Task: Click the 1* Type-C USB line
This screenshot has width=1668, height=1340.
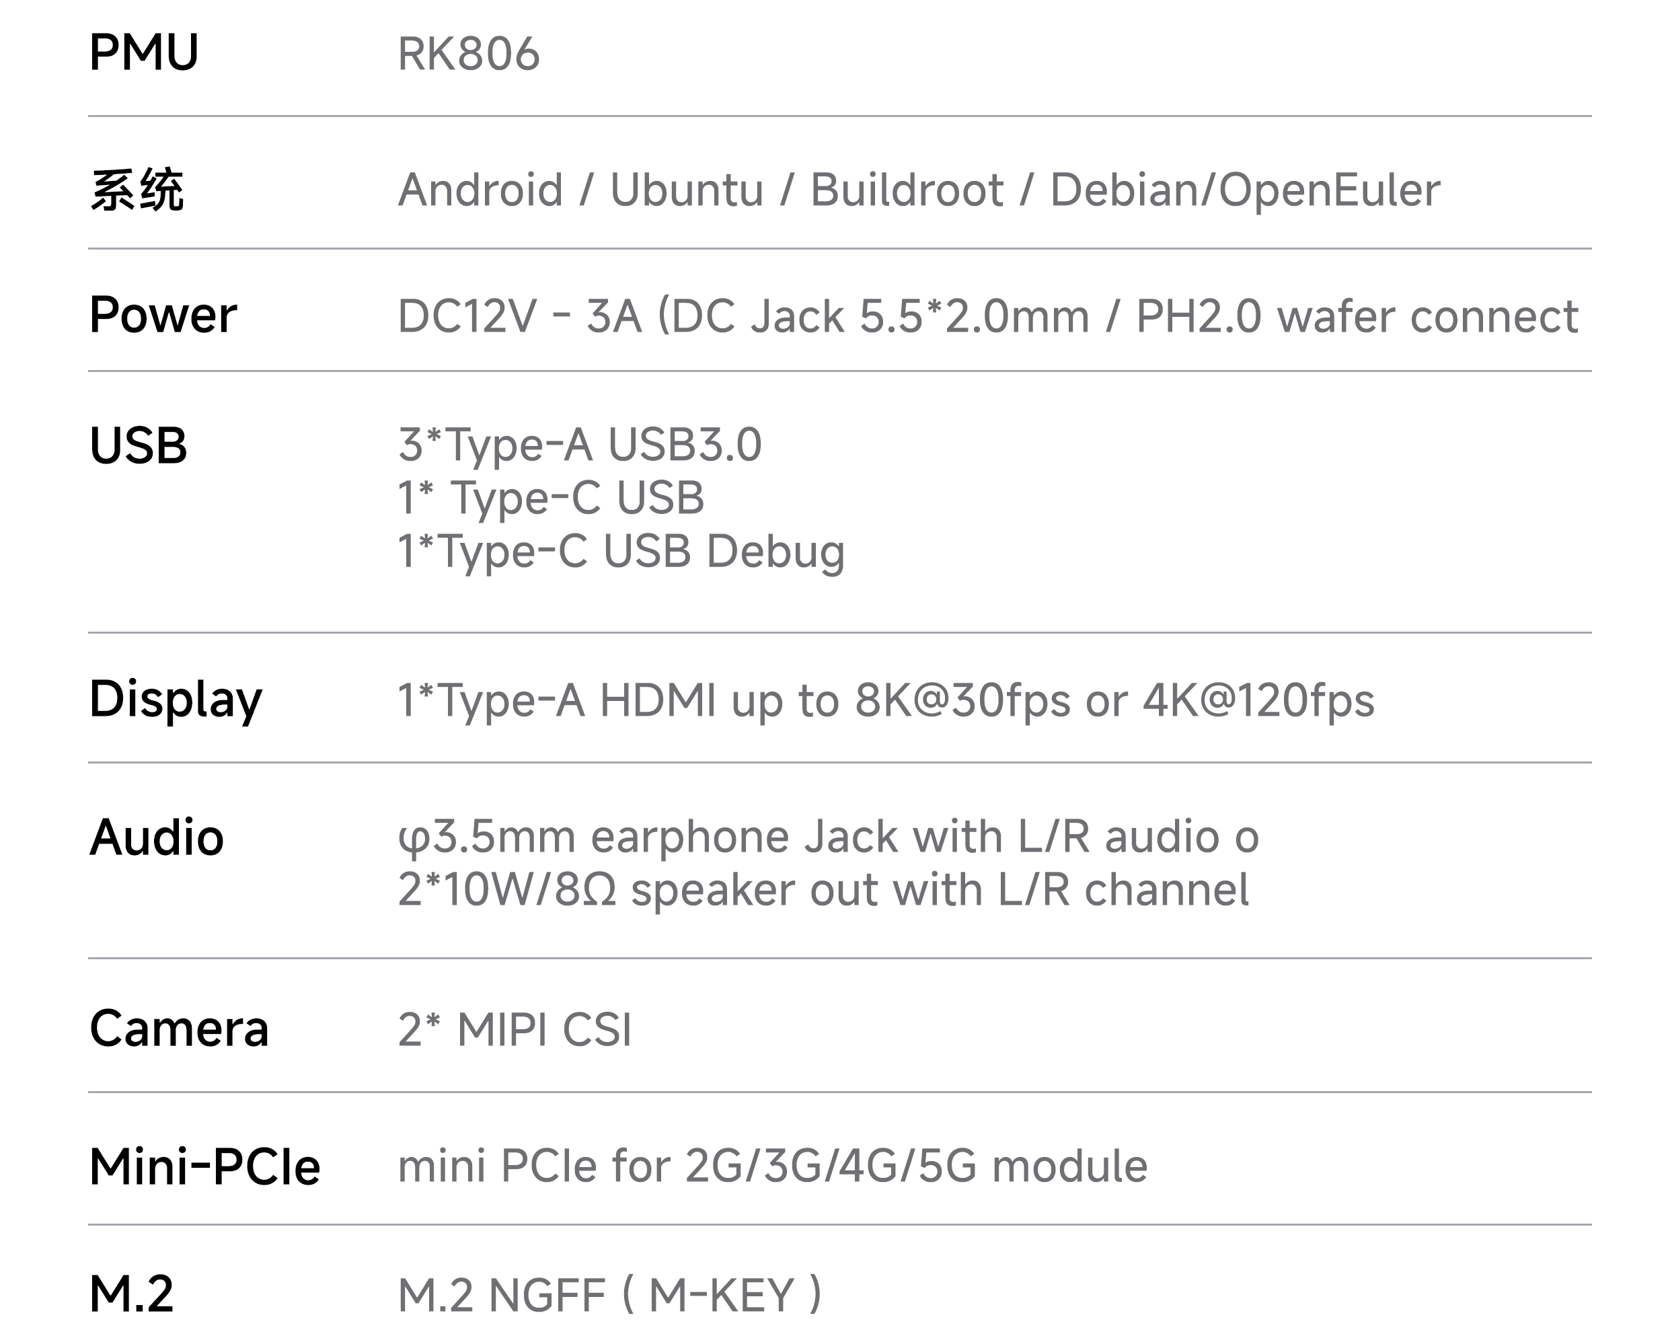Action: [551, 498]
